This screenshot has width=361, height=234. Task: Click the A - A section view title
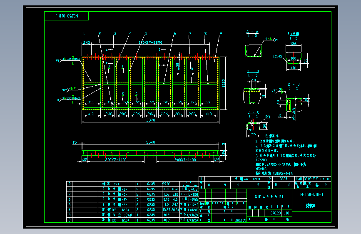pos(252,32)
